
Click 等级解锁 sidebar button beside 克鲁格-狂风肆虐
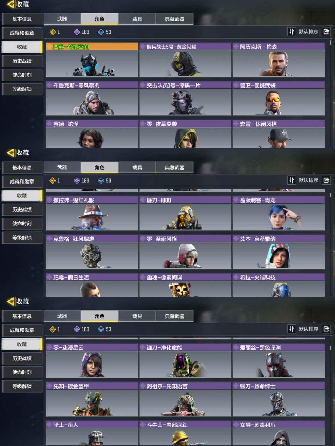click(22, 237)
